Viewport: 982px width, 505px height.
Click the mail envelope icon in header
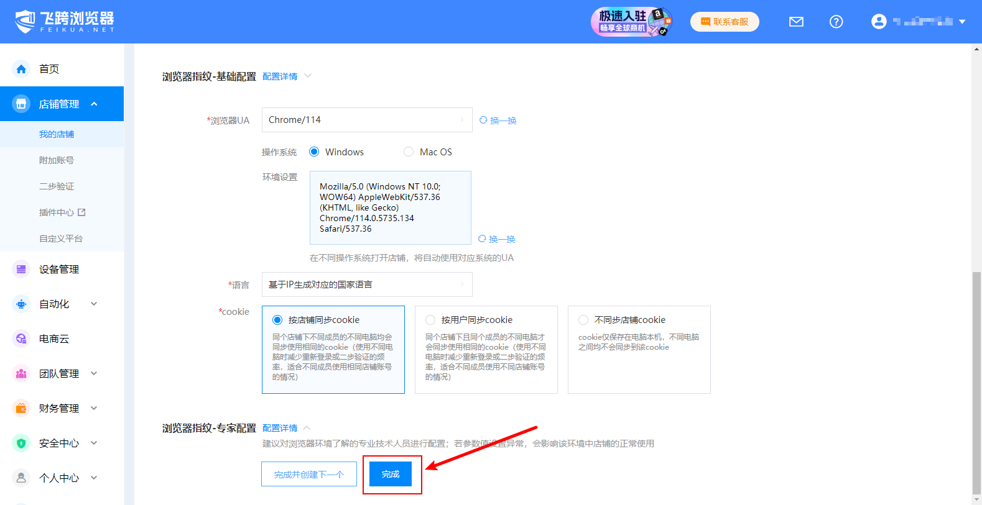(796, 22)
